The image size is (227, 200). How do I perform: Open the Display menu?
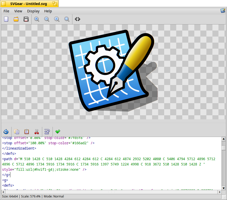coord(33,11)
